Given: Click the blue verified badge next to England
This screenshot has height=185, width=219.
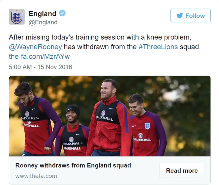Looking at the screenshot, I should [x=62, y=13].
